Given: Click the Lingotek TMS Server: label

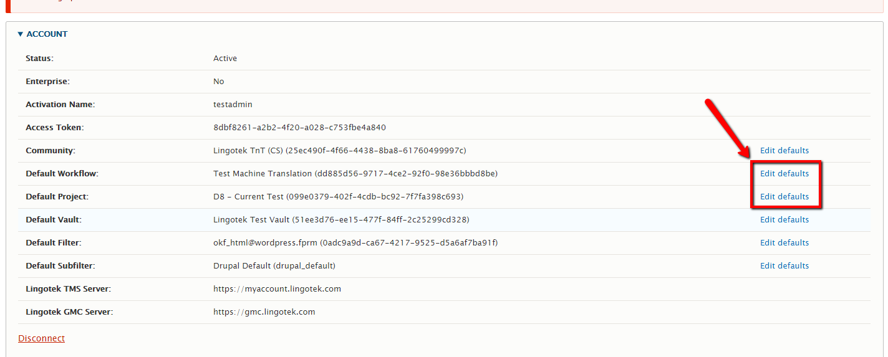Looking at the screenshot, I should click(68, 288).
